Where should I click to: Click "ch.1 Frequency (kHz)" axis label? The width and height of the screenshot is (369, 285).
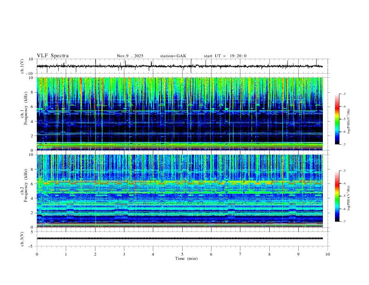click(x=24, y=107)
